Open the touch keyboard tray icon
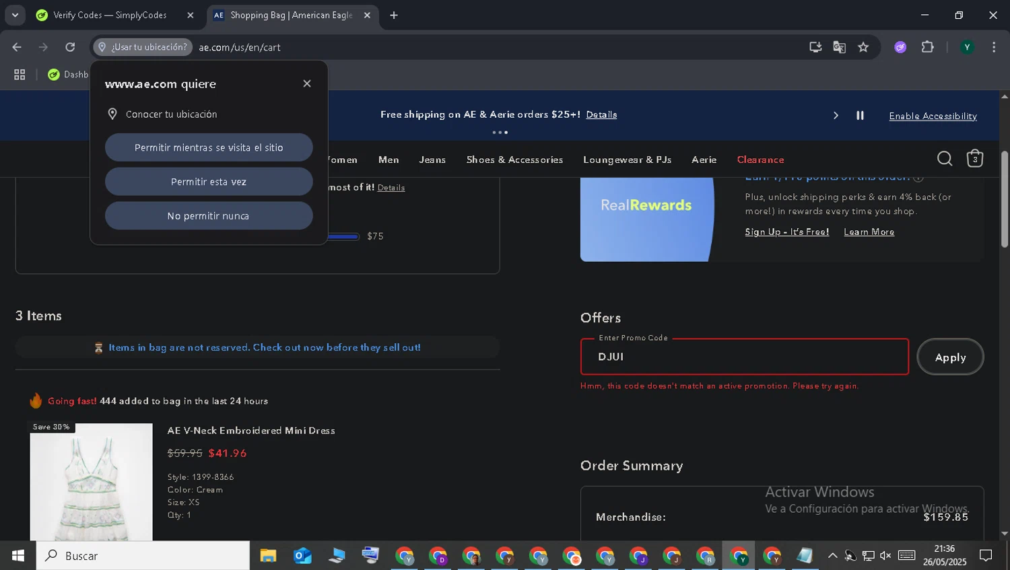 tap(907, 556)
